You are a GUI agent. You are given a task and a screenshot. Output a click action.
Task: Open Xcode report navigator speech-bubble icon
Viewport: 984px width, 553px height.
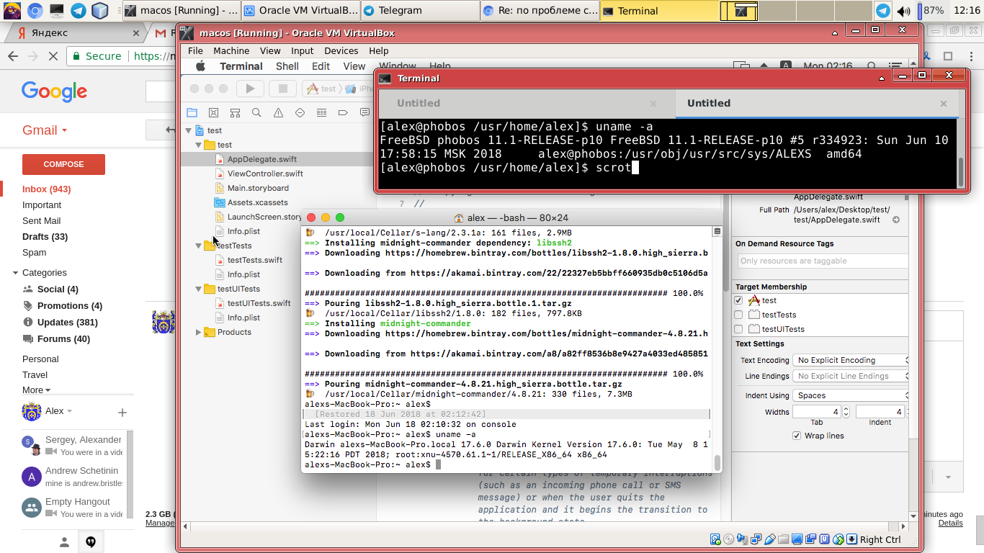tap(365, 113)
